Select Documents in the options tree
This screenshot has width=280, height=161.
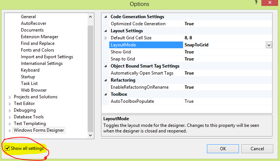point(32,30)
